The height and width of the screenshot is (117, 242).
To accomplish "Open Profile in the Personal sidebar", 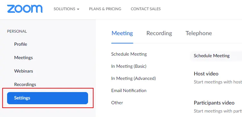I will coord(21,44).
